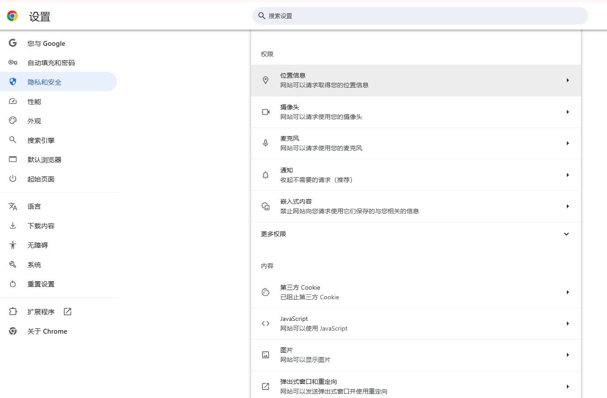Click the 摄像头 row title
The image size is (607, 398).
click(x=290, y=107)
